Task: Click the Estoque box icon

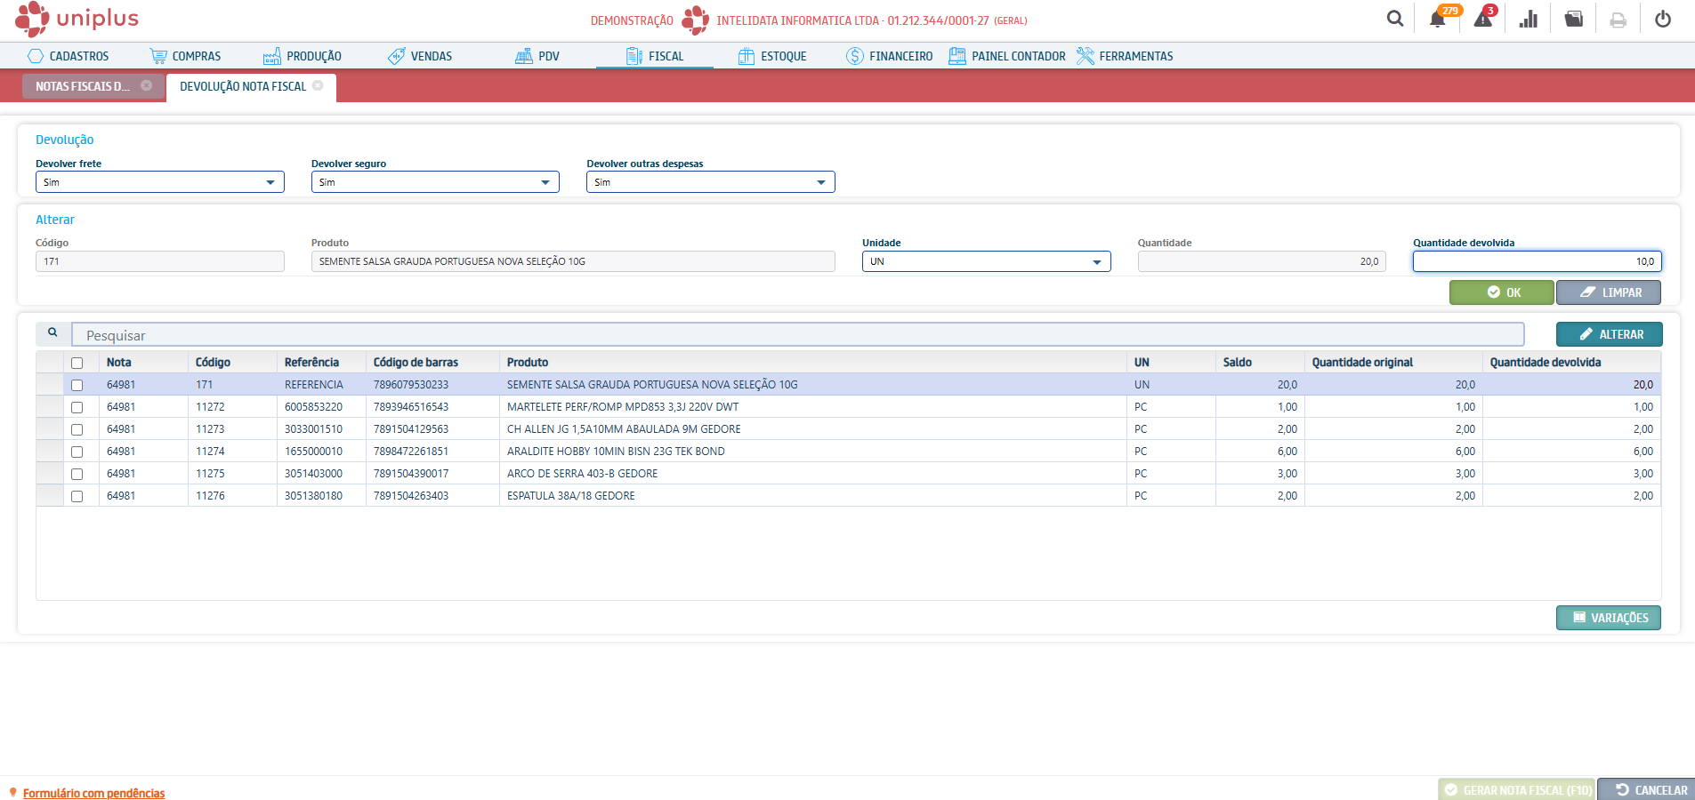Action: [747, 56]
